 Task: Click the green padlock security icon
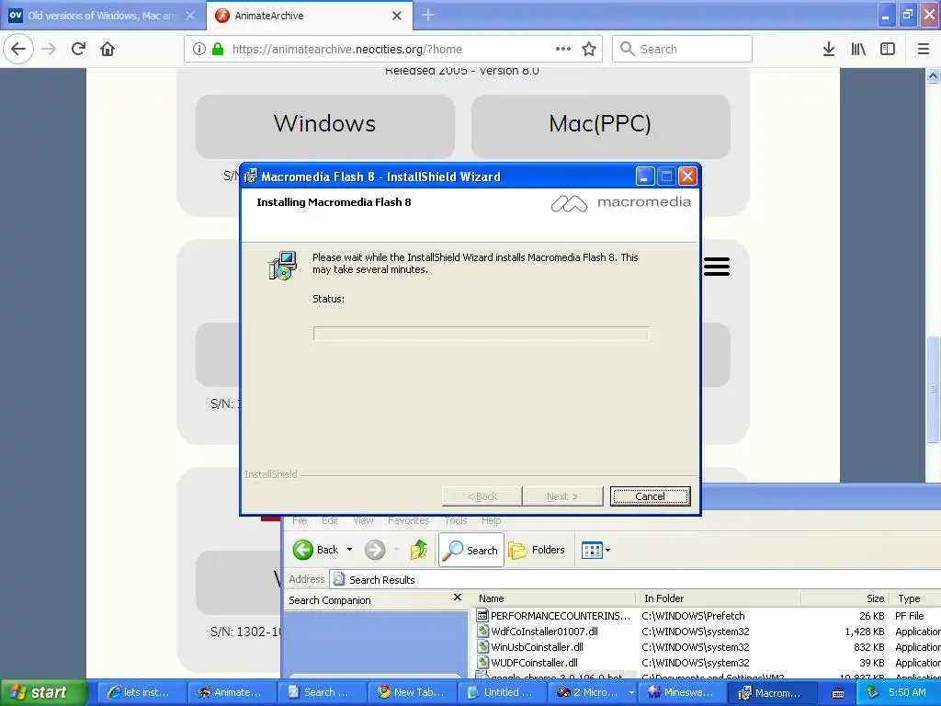click(218, 50)
